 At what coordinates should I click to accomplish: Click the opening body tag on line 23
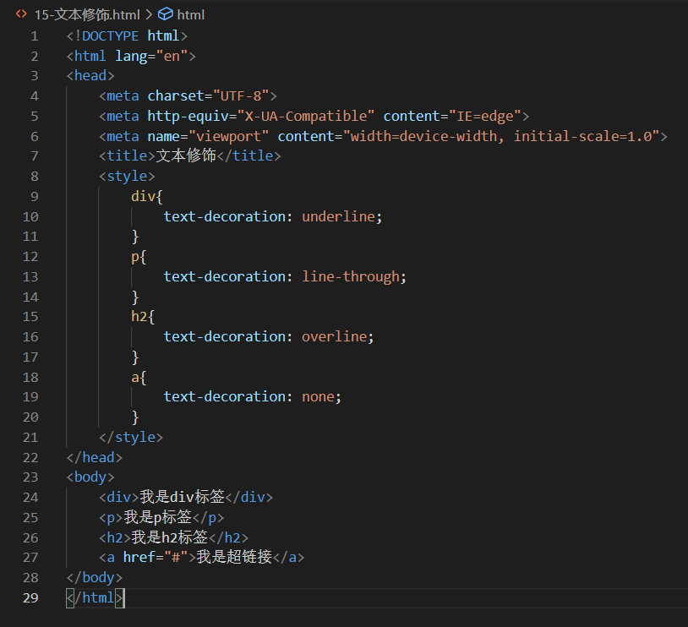(90, 477)
